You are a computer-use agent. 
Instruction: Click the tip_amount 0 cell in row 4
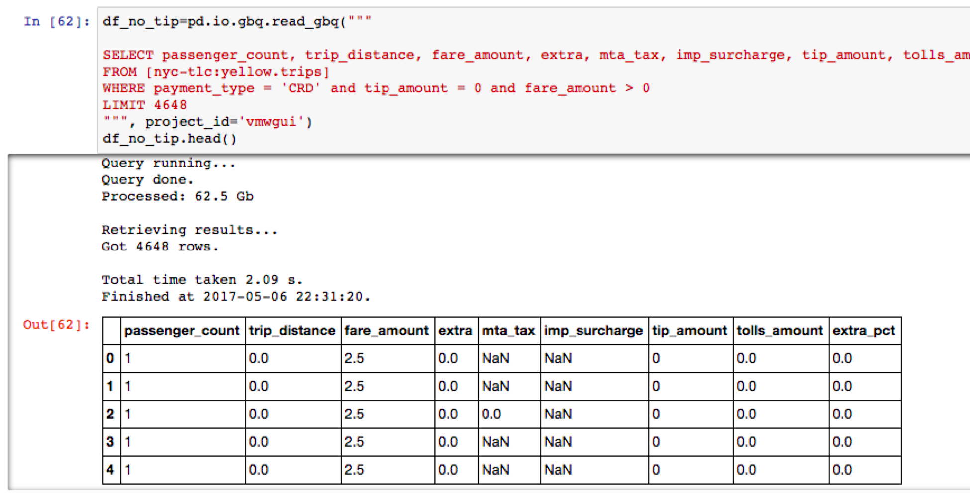690,470
